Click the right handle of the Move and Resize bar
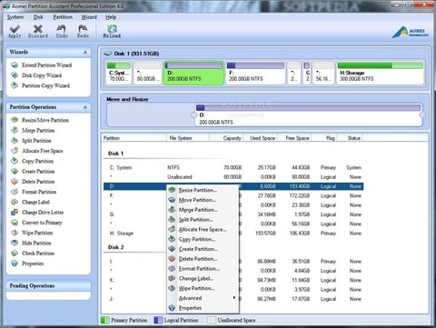This screenshot has width=436, height=328. click(x=422, y=115)
